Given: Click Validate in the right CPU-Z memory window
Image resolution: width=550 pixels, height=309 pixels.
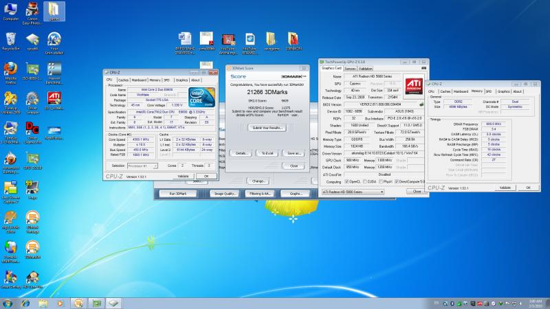Looking at the screenshot, I should tap(505, 187).
